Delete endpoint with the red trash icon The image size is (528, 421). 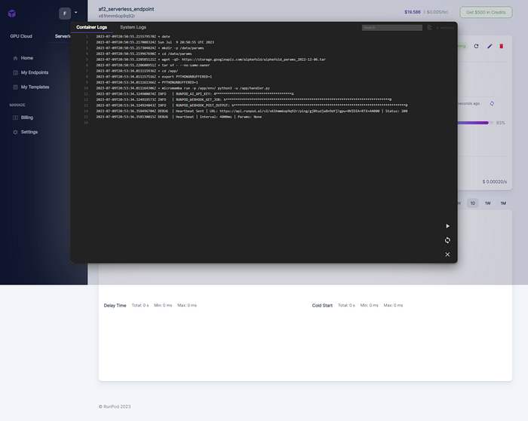[502, 46]
